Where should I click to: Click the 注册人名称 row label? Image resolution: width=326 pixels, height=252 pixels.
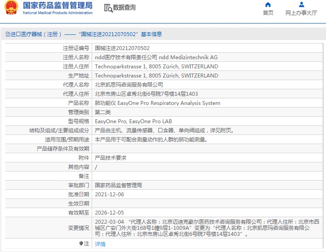coord(76,57)
